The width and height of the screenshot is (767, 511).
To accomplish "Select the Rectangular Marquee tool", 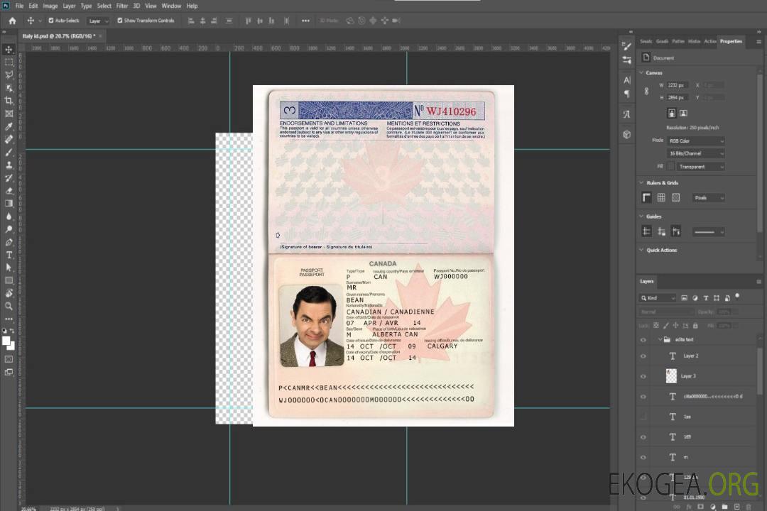I will coord(9,62).
